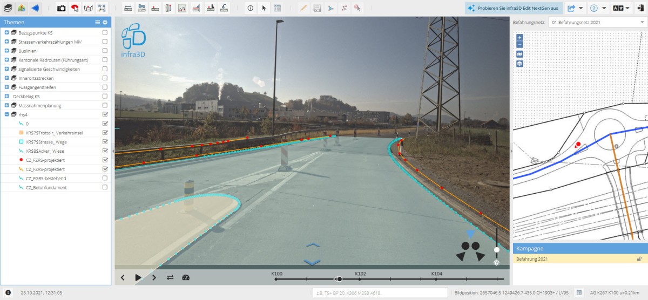Zoom out on the overview map
This screenshot has height=300, width=648.
click(519, 44)
